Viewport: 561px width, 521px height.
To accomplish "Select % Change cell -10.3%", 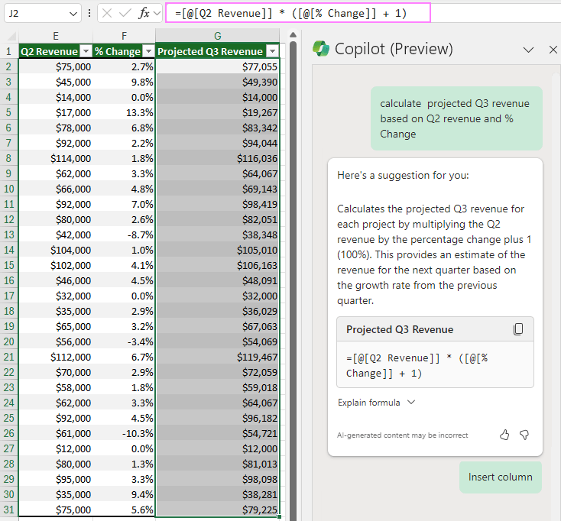I will click(124, 433).
